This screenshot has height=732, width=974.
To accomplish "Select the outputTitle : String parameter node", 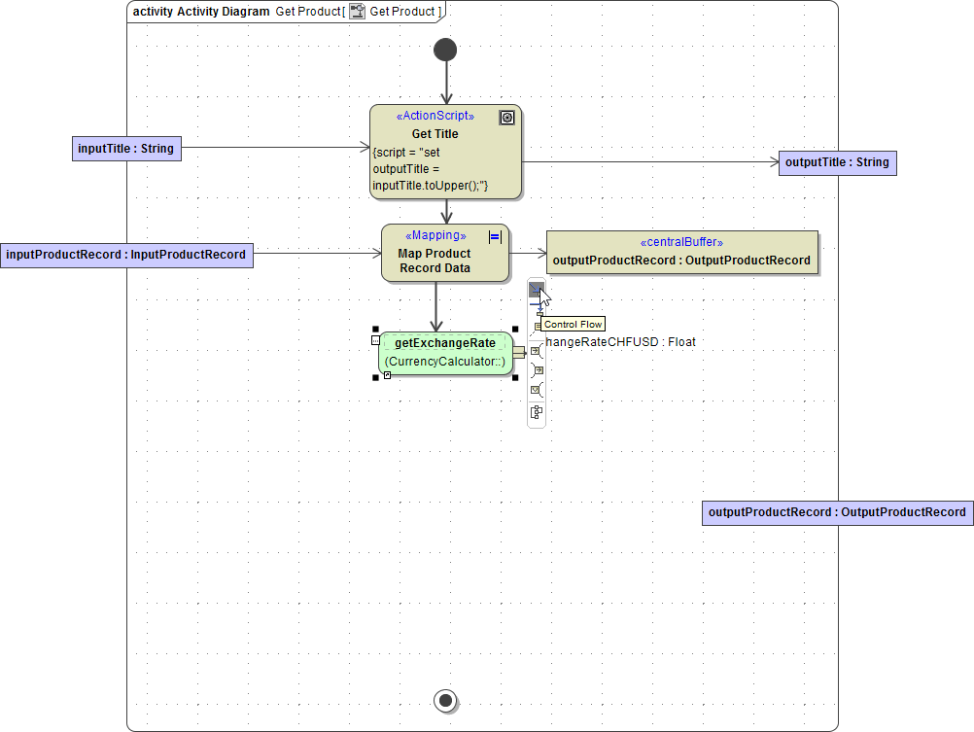I will [x=837, y=162].
